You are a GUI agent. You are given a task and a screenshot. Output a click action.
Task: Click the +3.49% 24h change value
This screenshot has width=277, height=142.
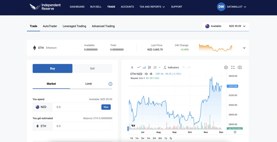tap(185, 50)
